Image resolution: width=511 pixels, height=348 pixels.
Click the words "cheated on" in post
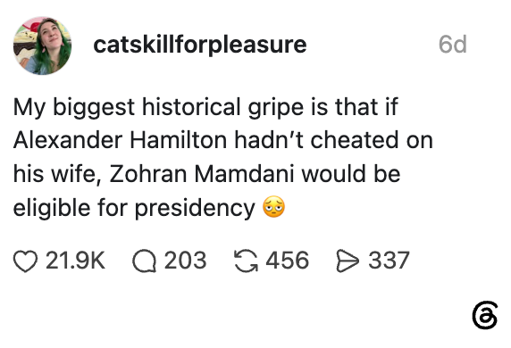click(372, 140)
